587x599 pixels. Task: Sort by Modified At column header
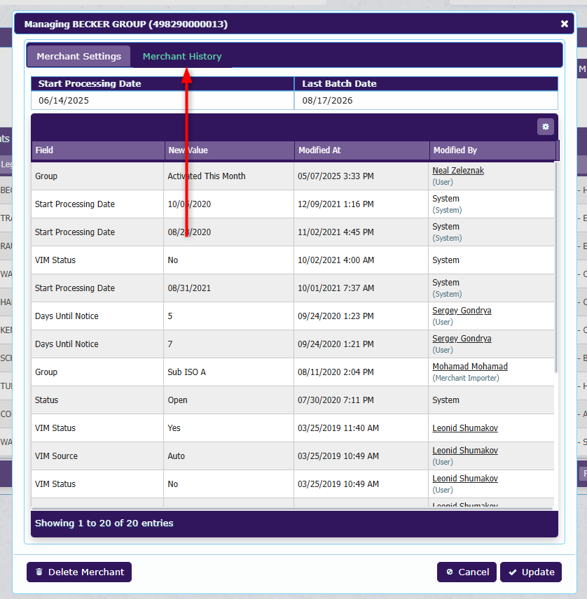(361, 150)
